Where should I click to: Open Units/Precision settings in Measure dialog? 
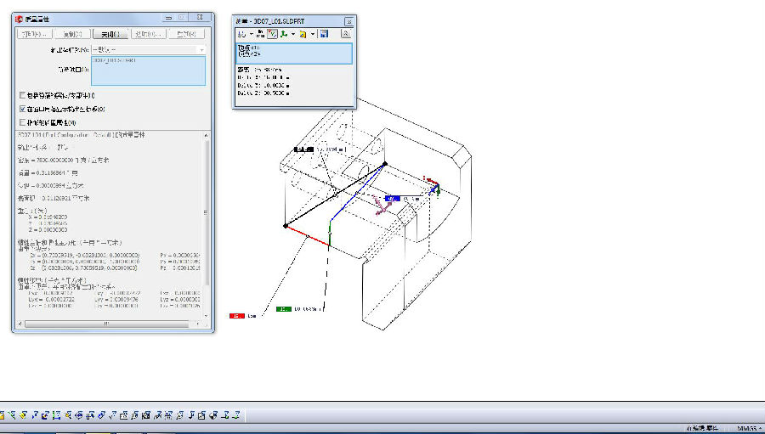pos(258,34)
